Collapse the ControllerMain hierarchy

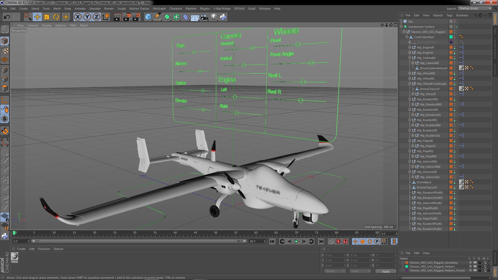coord(407,37)
